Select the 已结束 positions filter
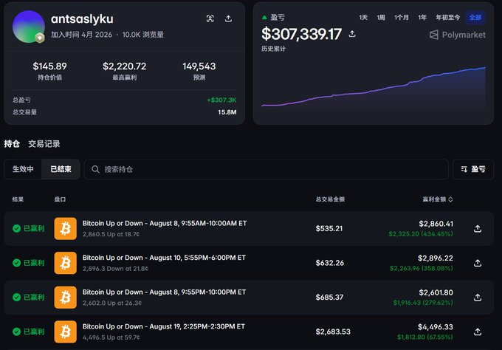Viewport: 502px width, 350px height. [x=61, y=169]
